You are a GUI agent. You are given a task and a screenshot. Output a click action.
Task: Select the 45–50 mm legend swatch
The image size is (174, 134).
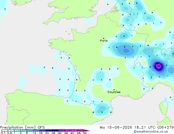(81, 130)
